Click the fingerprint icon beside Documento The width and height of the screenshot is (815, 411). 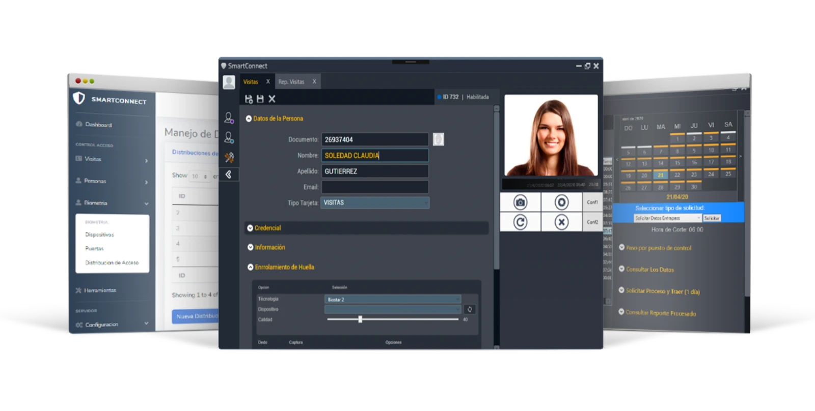[x=439, y=139]
